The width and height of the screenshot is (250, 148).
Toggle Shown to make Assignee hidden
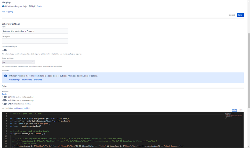4,104
